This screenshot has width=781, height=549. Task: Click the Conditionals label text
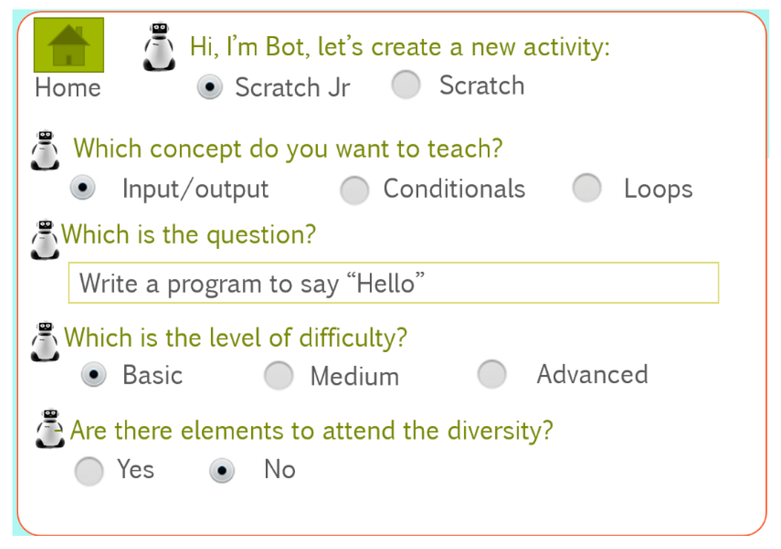pos(454,189)
